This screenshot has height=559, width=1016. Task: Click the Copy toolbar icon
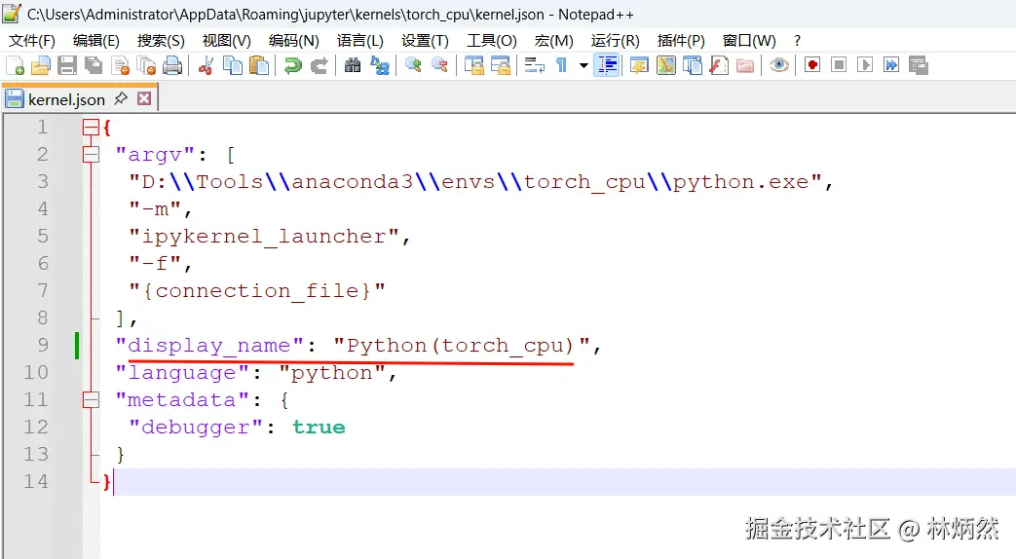pyautogui.click(x=233, y=65)
